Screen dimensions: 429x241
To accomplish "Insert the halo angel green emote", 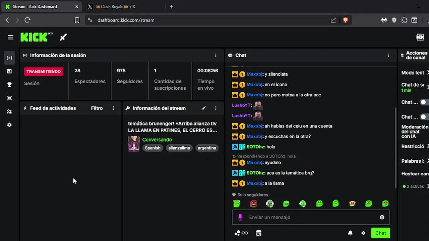I will click(237, 203).
